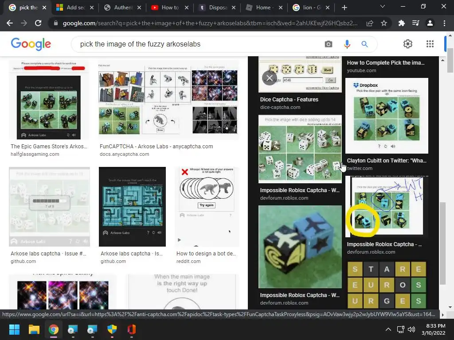Expand the tab search chevron
The height and width of the screenshot is (340, 454).
383,6
